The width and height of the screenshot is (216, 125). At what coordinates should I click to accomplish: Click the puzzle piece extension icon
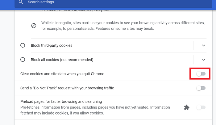(x=186, y=107)
